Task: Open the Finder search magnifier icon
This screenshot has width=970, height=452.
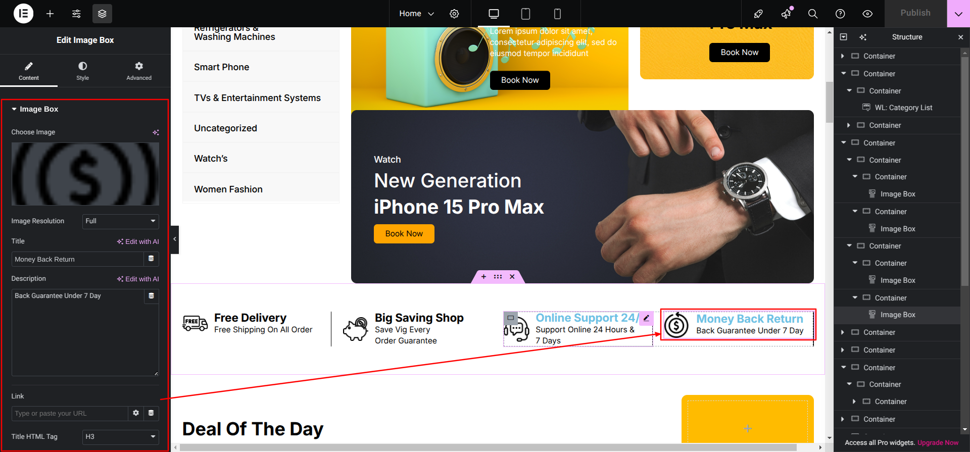Action: tap(813, 14)
